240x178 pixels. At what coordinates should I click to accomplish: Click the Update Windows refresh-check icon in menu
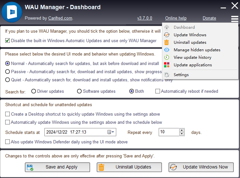(x=167, y=35)
